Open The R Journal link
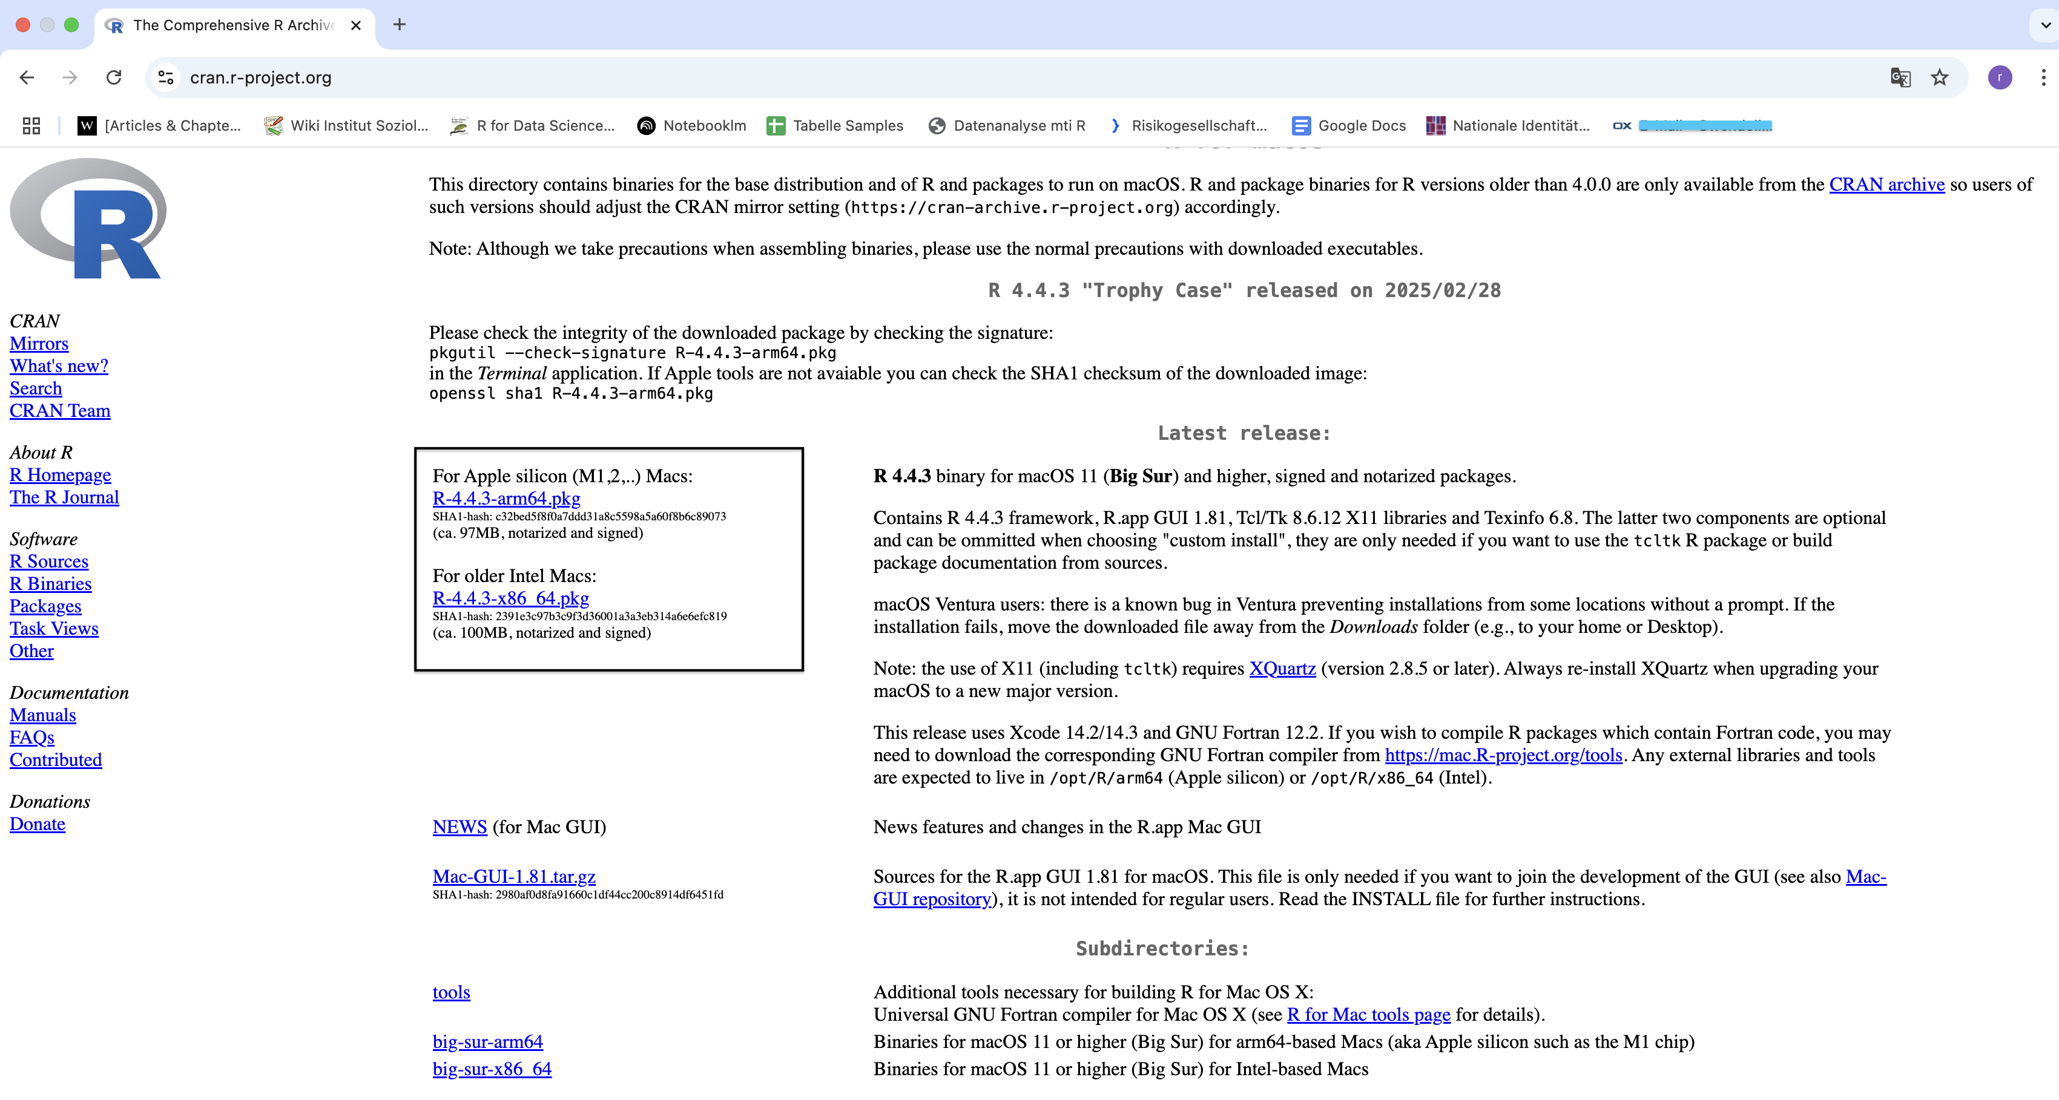 (64, 497)
